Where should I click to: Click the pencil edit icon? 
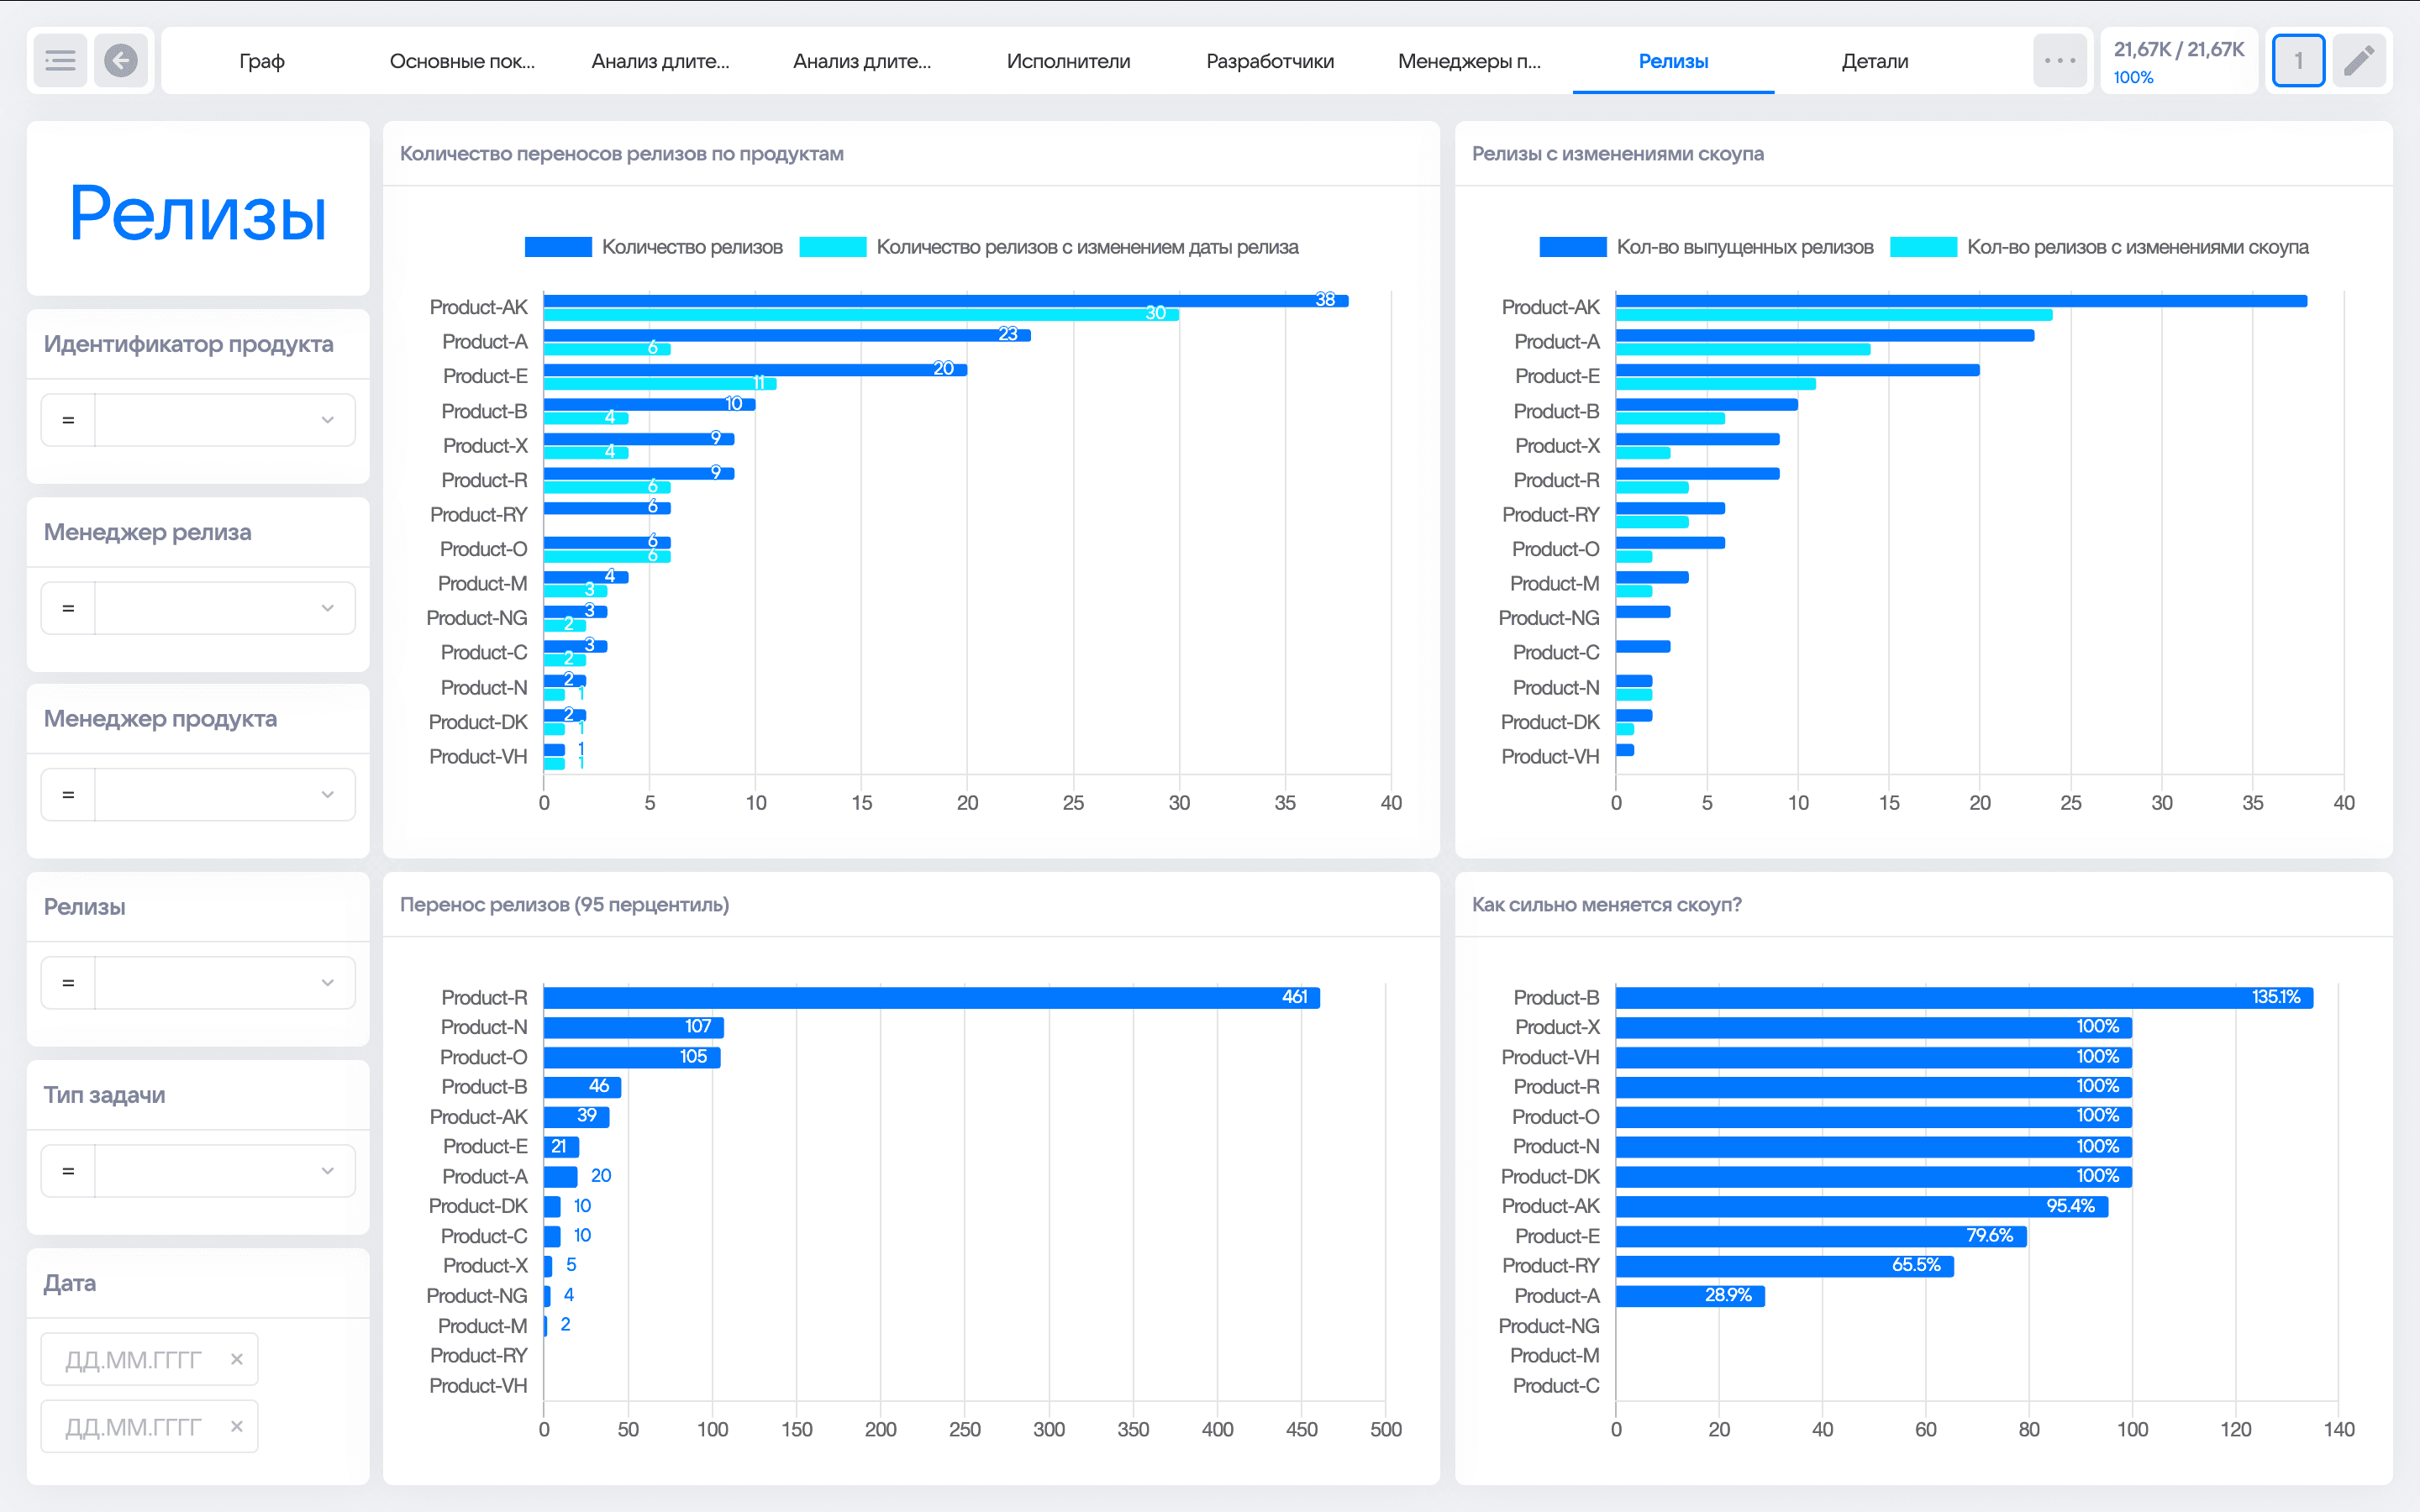point(2359,61)
